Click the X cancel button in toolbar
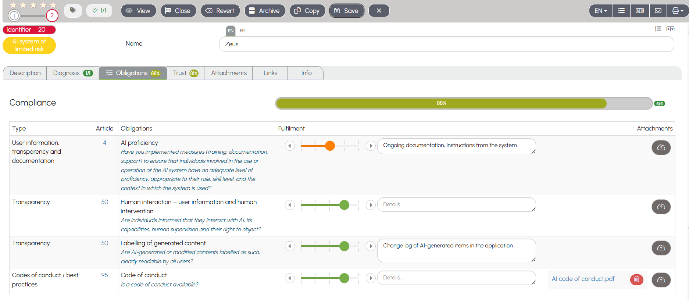This screenshot has height=300, width=689. pyautogui.click(x=379, y=11)
